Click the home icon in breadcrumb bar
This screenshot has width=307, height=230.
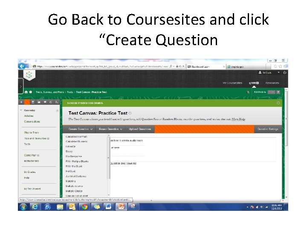pos(26,92)
